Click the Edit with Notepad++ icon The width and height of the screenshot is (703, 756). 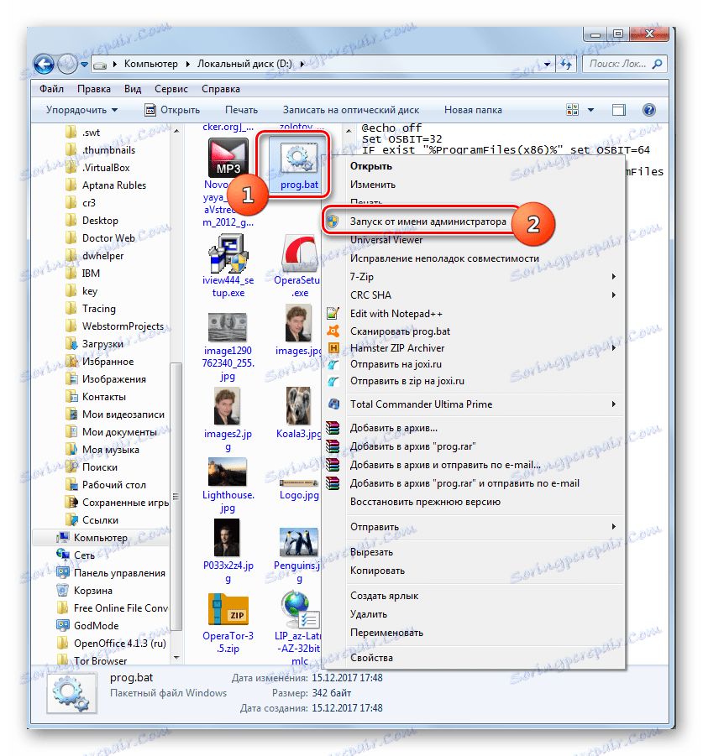click(x=333, y=314)
